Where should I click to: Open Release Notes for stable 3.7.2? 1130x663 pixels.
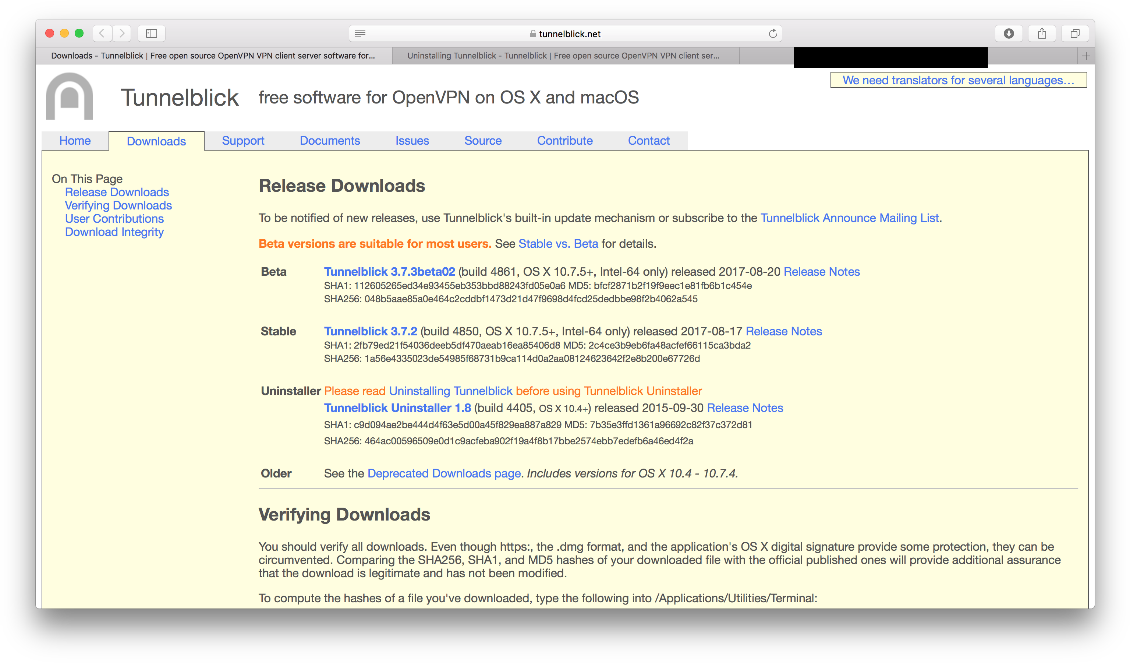(x=783, y=331)
